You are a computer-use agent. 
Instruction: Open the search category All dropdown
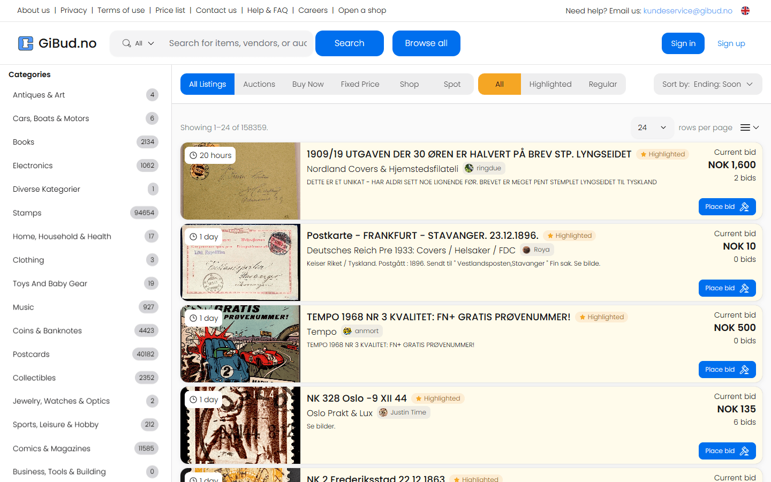coord(139,43)
